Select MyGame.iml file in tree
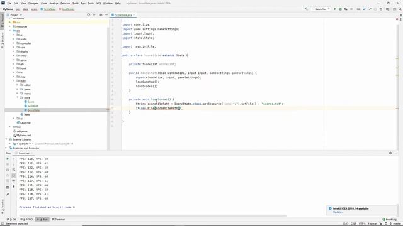The height and width of the screenshot is (226, 403). 24,136
